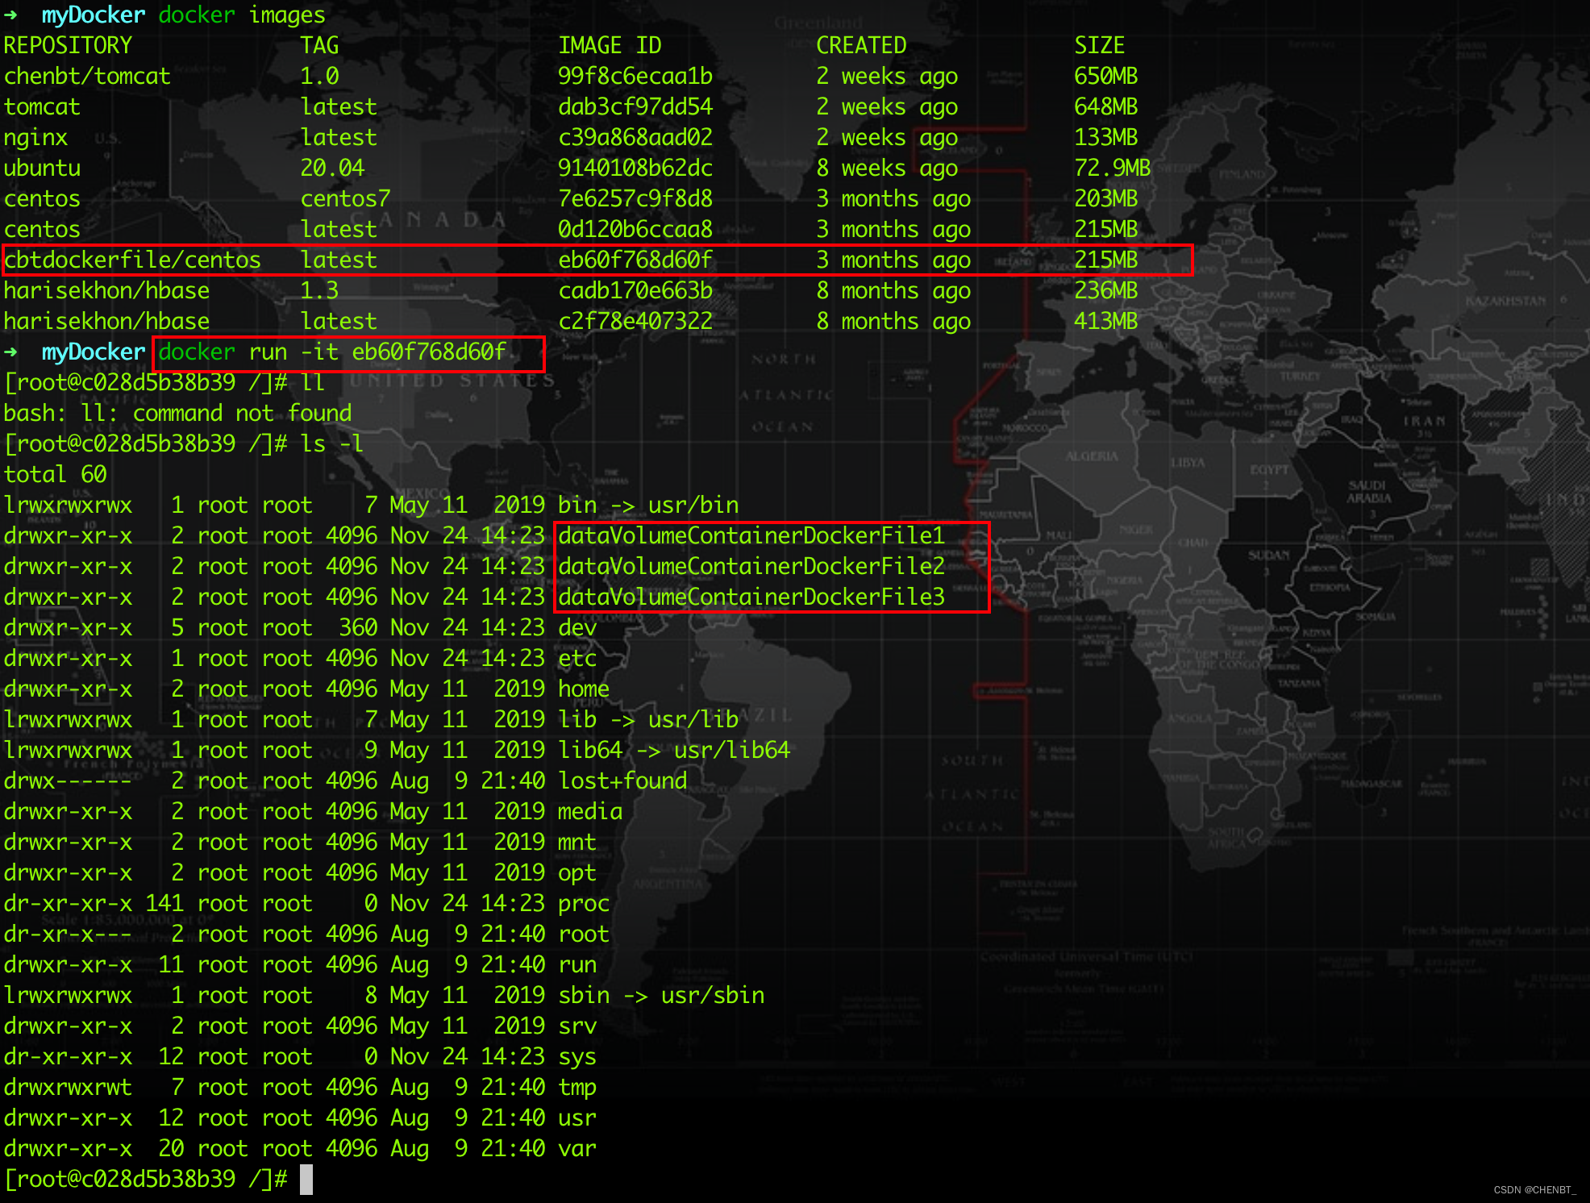Click the tmp directory name
1590x1203 pixels.
tap(577, 1088)
